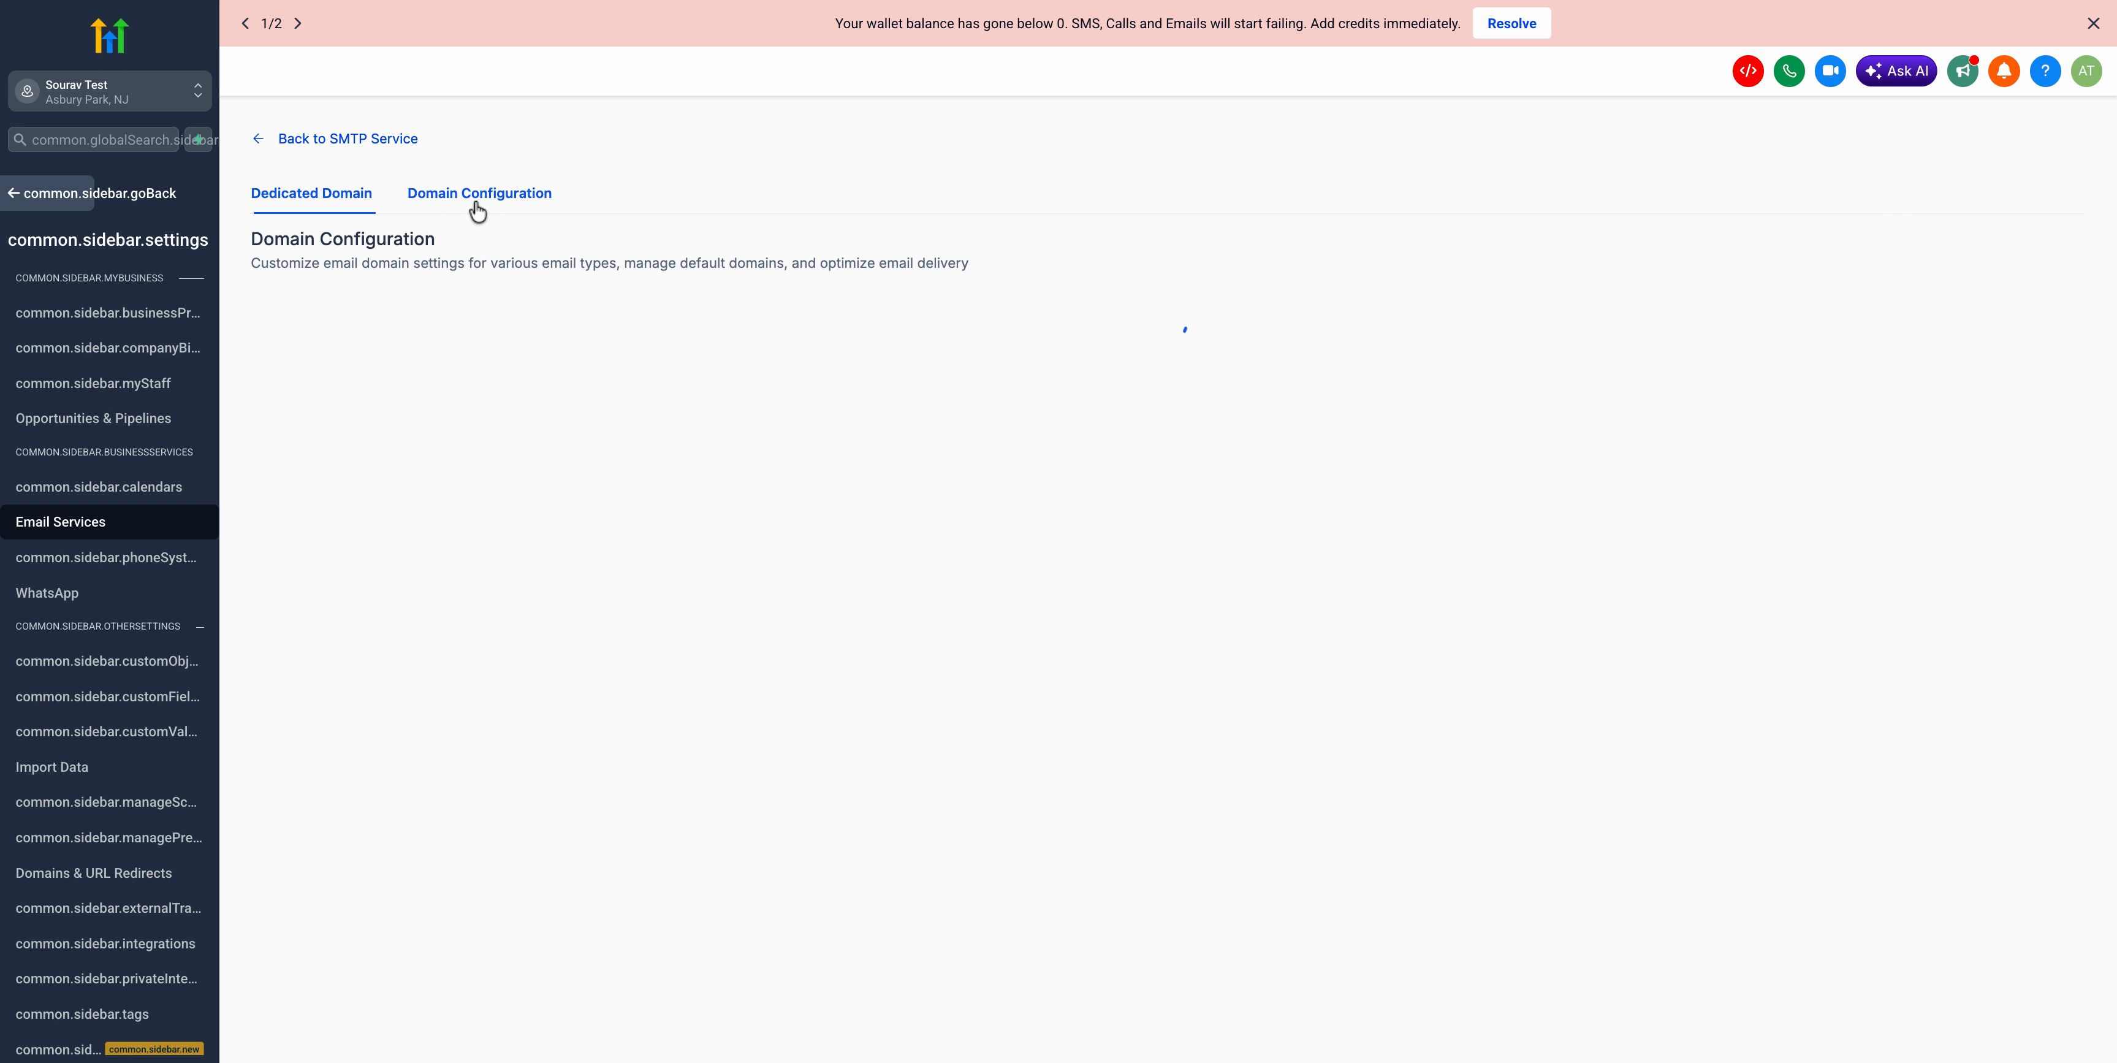This screenshot has width=2117, height=1063.
Task: Click the blue video camera icon
Action: click(x=1830, y=70)
